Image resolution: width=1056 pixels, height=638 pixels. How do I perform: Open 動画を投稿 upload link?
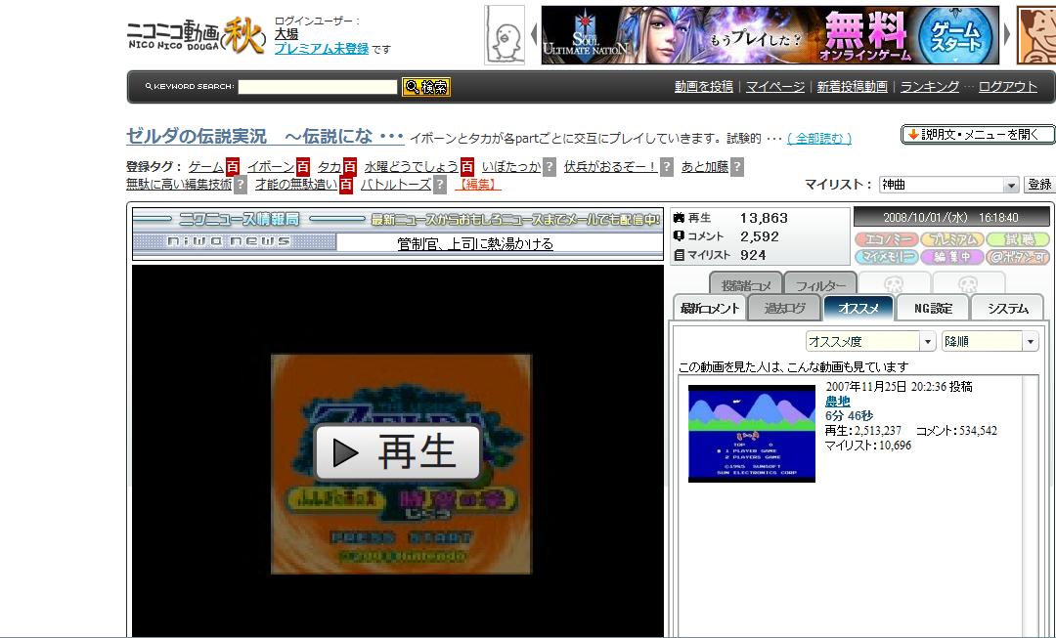(x=704, y=87)
